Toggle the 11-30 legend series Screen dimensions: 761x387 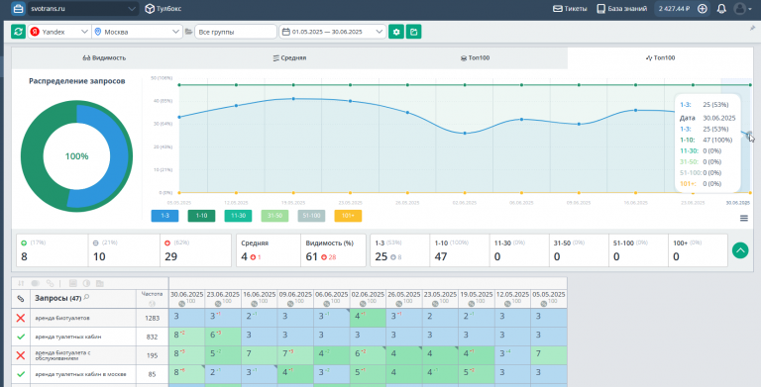point(238,216)
